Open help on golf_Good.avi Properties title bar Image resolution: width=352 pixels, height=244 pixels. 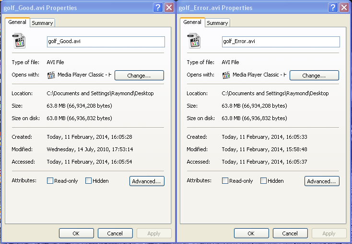click(x=158, y=8)
